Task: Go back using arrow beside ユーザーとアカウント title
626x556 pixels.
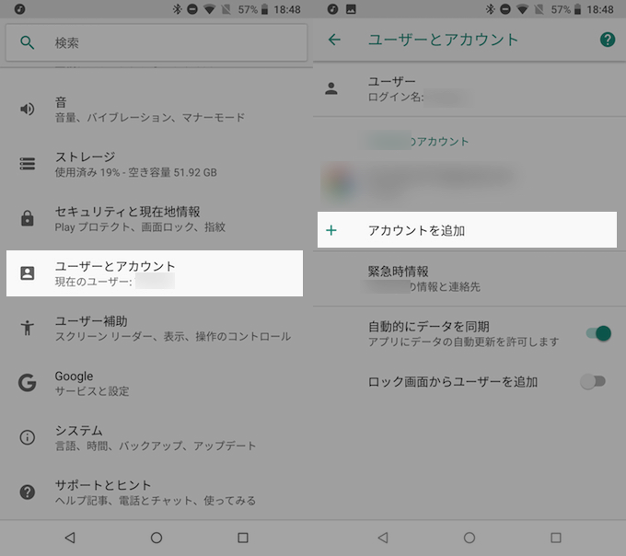Action: 334,40
